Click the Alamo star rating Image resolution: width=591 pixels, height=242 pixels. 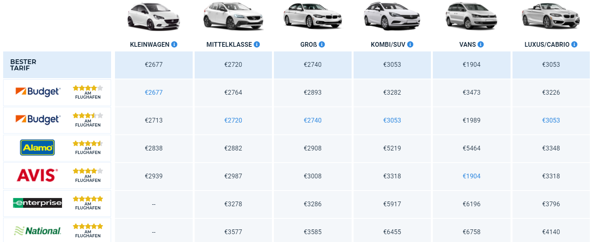(x=88, y=143)
